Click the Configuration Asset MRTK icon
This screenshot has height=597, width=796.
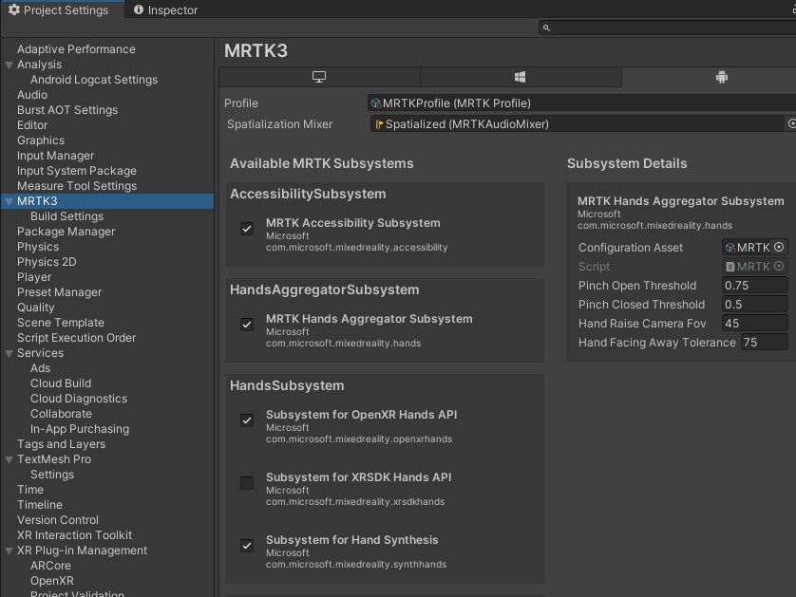(730, 248)
